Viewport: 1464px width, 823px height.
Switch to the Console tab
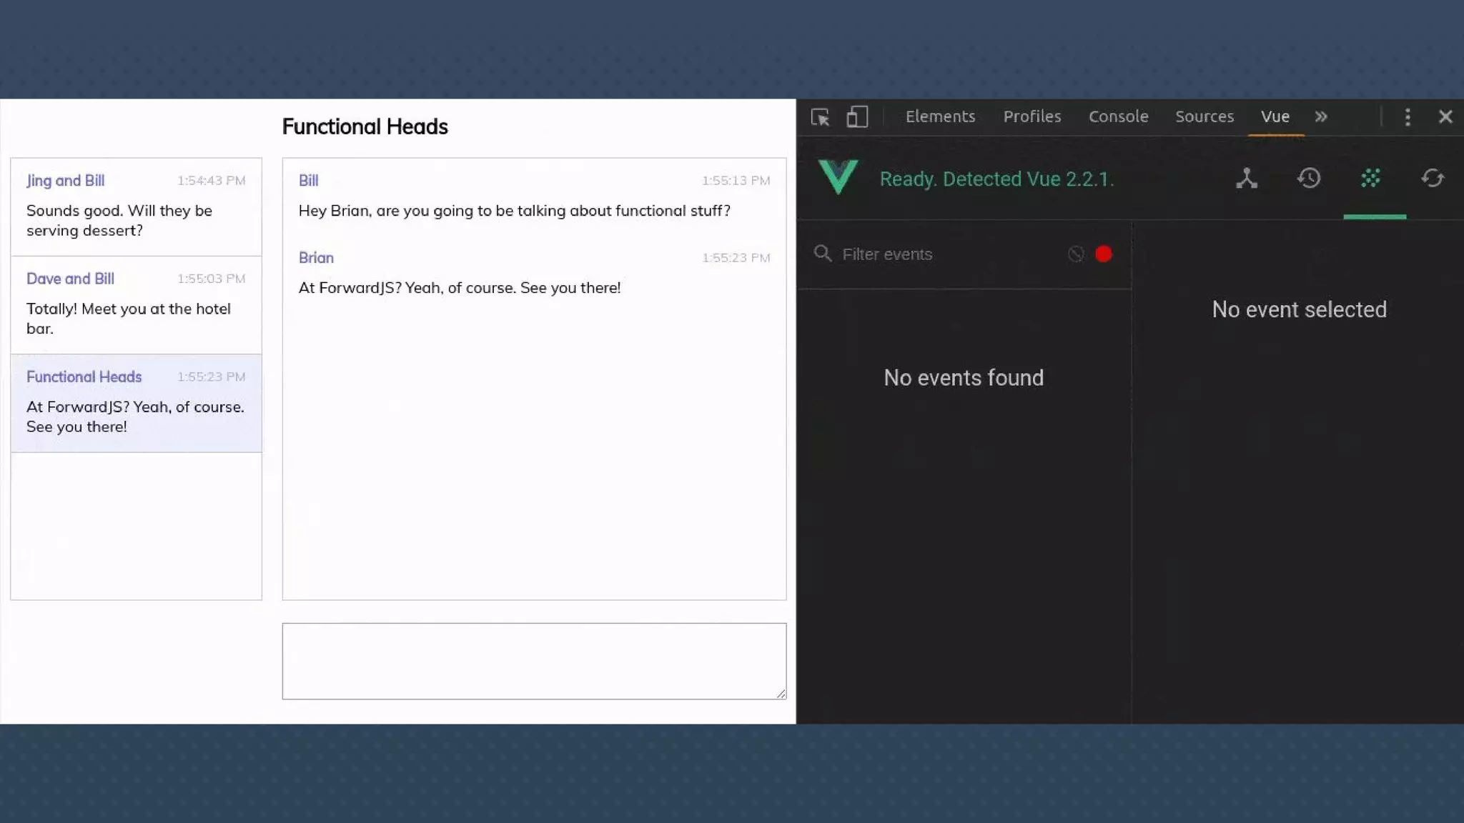1118,116
